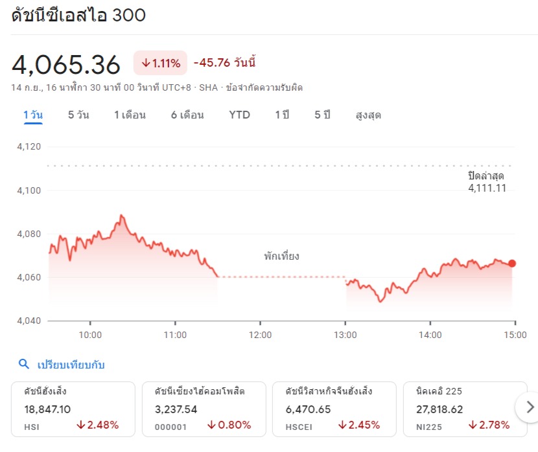Viewport: 538px width, 452px height.
Task: Show the 6 เดือน chart range
Action: click(187, 115)
